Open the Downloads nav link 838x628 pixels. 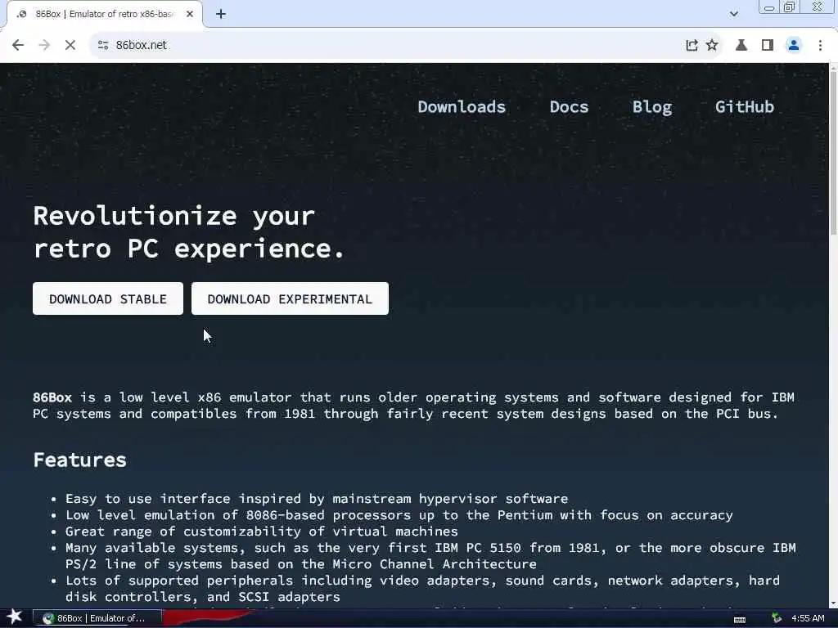tap(462, 107)
